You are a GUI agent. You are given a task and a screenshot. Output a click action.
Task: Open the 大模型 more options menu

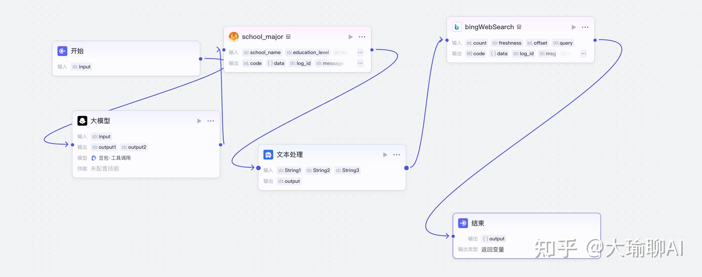[211, 121]
